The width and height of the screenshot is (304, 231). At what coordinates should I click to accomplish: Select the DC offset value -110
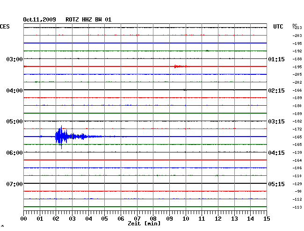coord(297,176)
